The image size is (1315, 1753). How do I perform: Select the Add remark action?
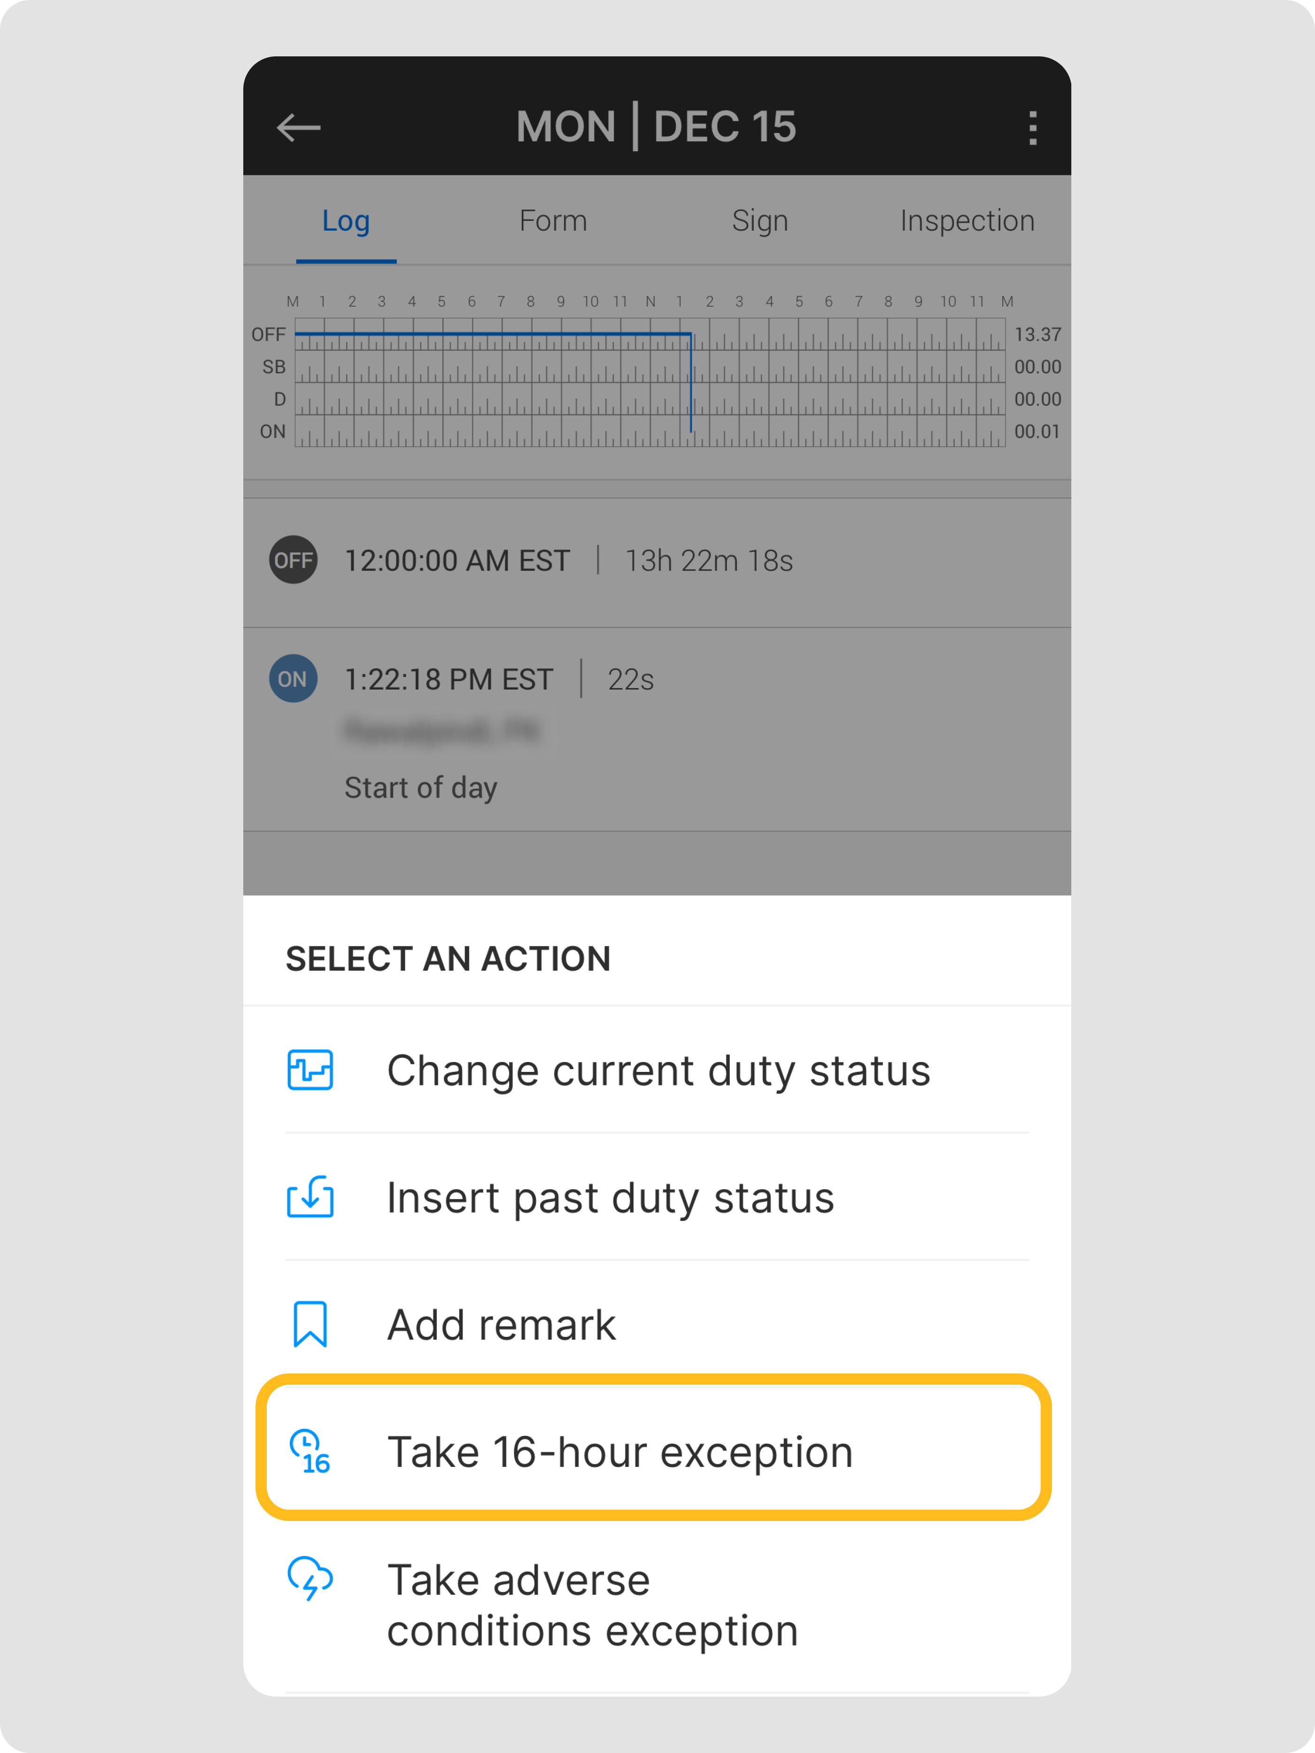tap(501, 1324)
